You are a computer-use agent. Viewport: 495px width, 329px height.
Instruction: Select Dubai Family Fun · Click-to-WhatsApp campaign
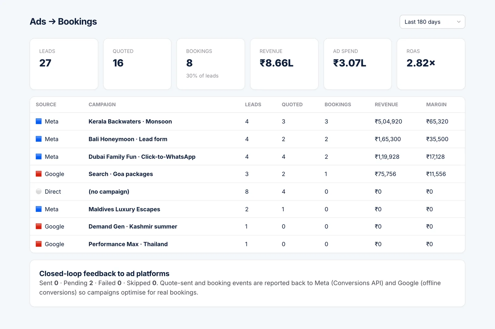142,157
